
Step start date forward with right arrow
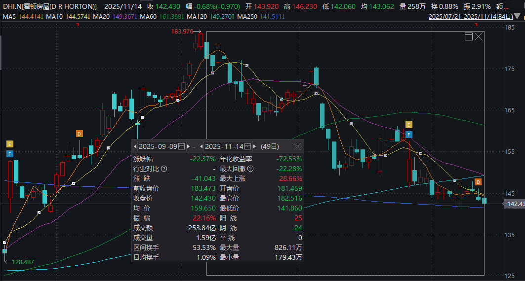click(188, 146)
